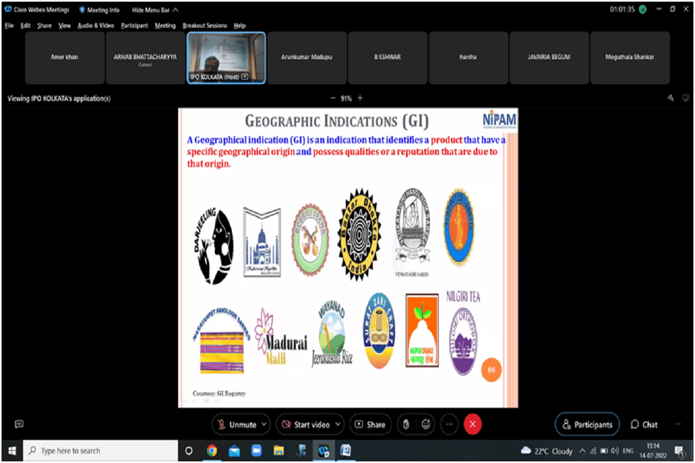Unmute the microphone
Viewport: 695px width, 463px height.
point(236,424)
